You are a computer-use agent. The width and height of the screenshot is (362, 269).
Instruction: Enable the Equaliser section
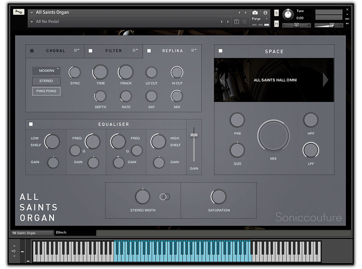31,124
